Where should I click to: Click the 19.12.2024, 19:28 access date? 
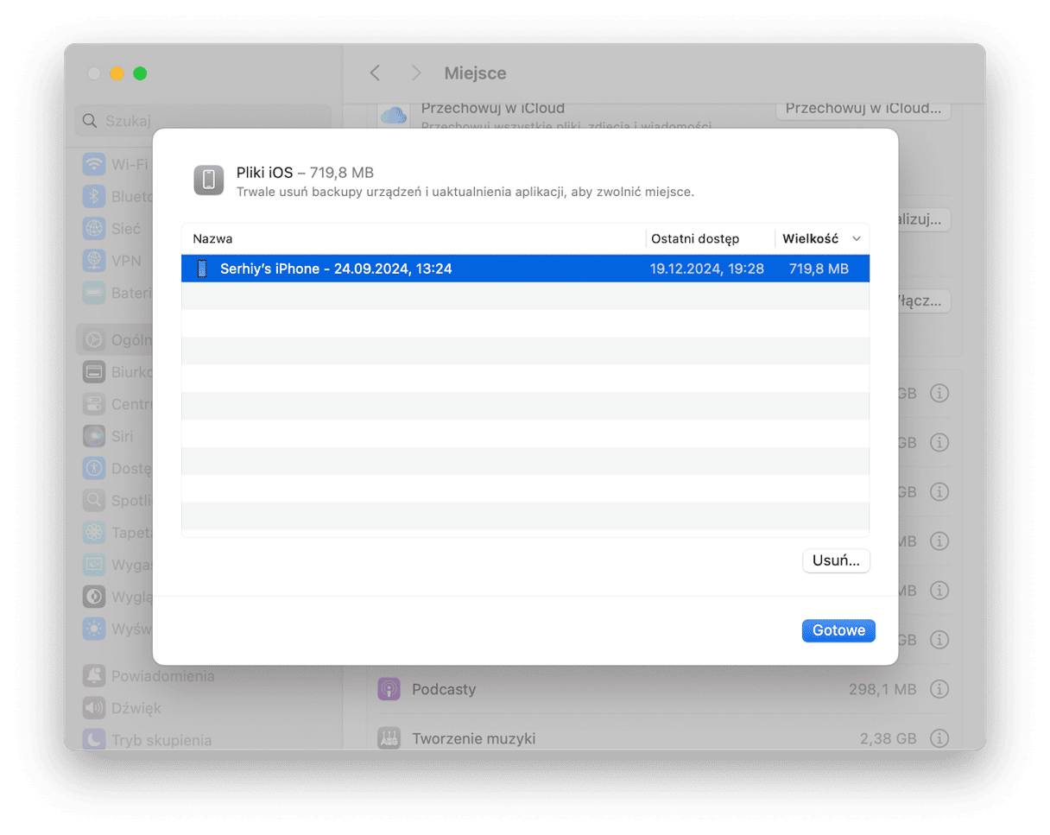coord(707,269)
